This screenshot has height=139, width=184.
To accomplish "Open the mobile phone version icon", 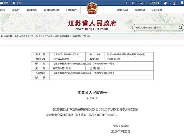I will 174,4.
